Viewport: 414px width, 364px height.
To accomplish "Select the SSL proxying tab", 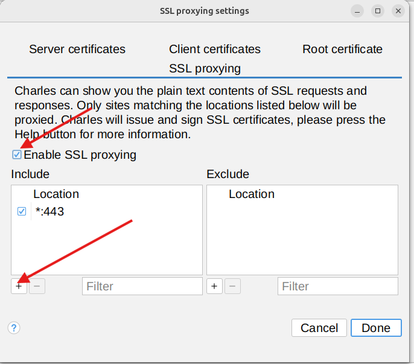I will tap(205, 68).
